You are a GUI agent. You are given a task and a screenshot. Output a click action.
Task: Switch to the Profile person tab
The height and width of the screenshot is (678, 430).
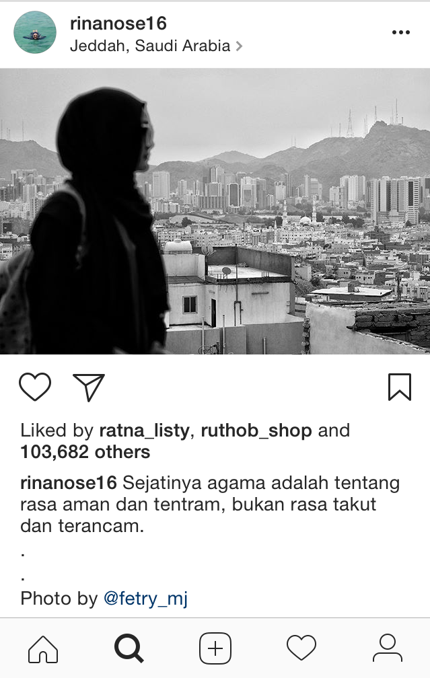(x=388, y=648)
